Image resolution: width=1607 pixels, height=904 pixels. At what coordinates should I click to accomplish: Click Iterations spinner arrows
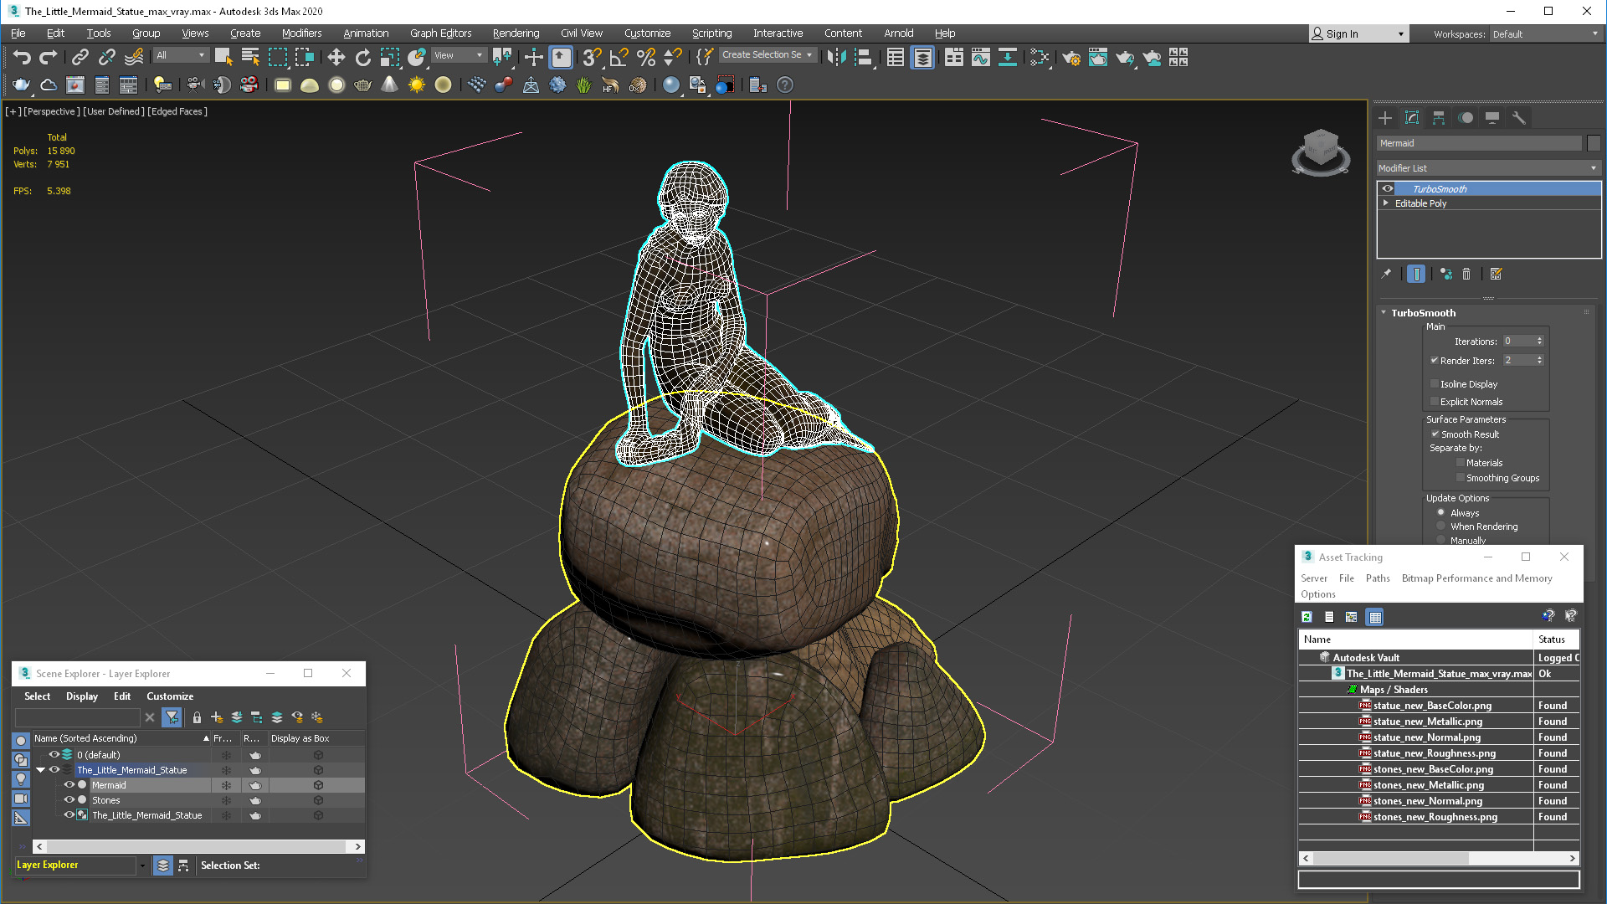pyautogui.click(x=1539, y=342)
